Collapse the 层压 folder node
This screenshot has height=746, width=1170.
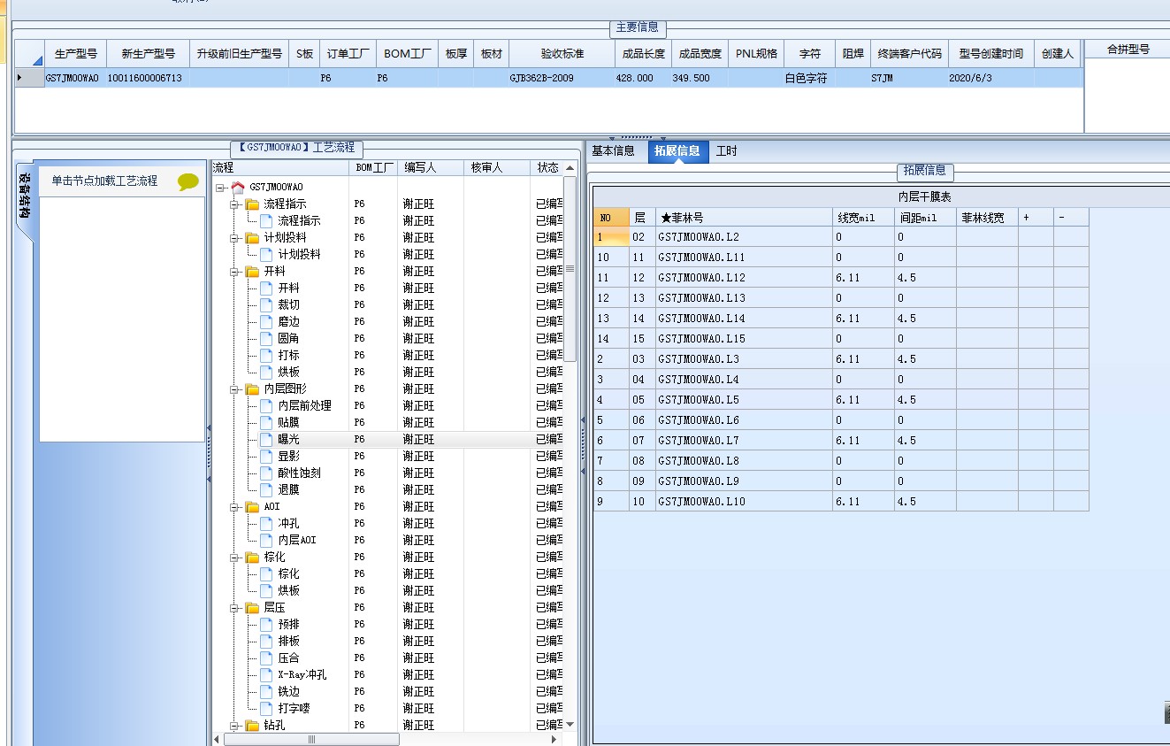[x=236, y=608]
